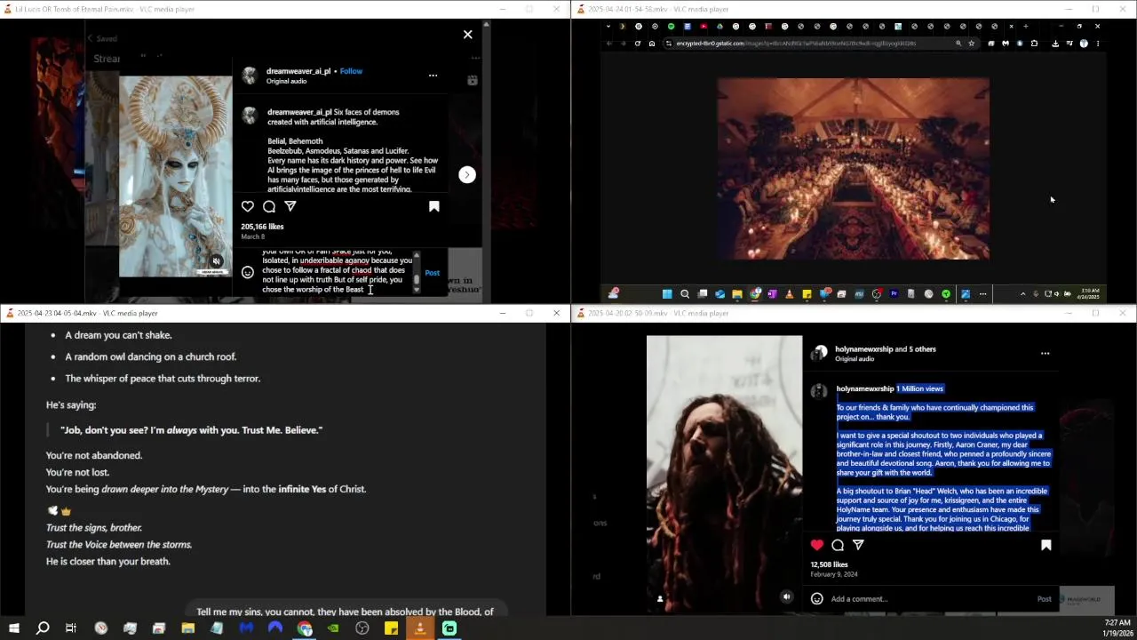
Task: Open Premiere Pro in recorded taskbar
Action: coord(894,294)
